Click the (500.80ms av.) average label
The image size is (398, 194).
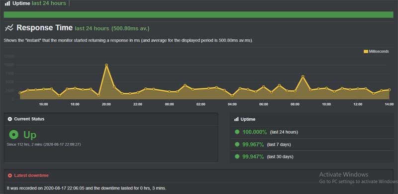coord(130,28)
